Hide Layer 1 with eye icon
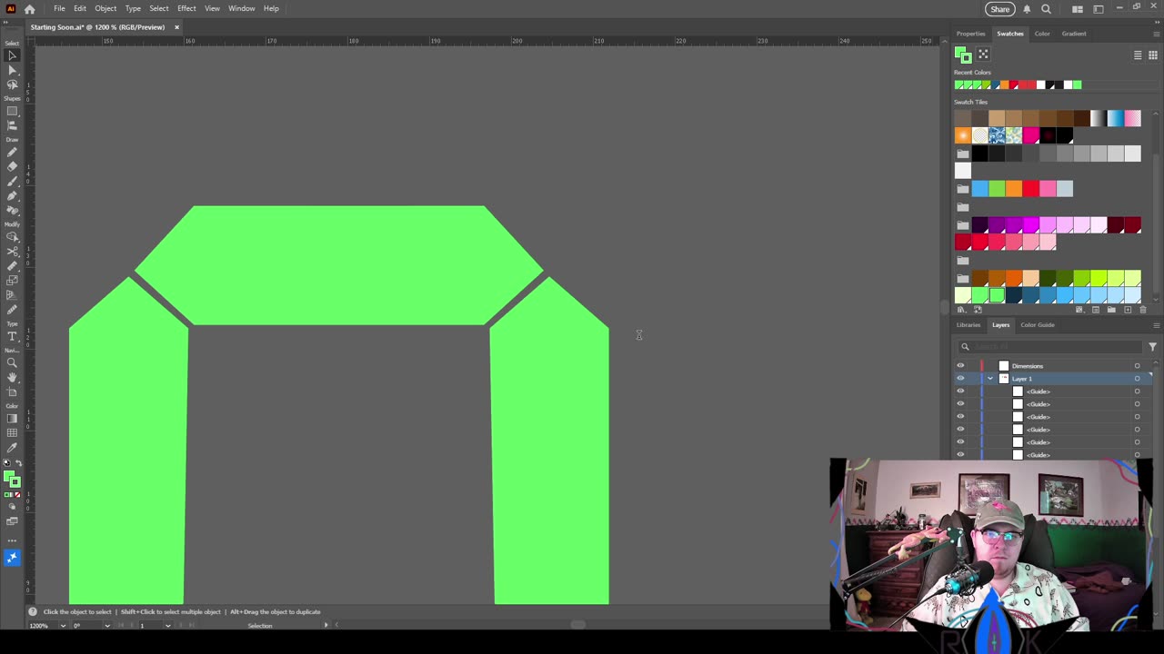Screen dimensions: 1164x654 click(960, 379)
